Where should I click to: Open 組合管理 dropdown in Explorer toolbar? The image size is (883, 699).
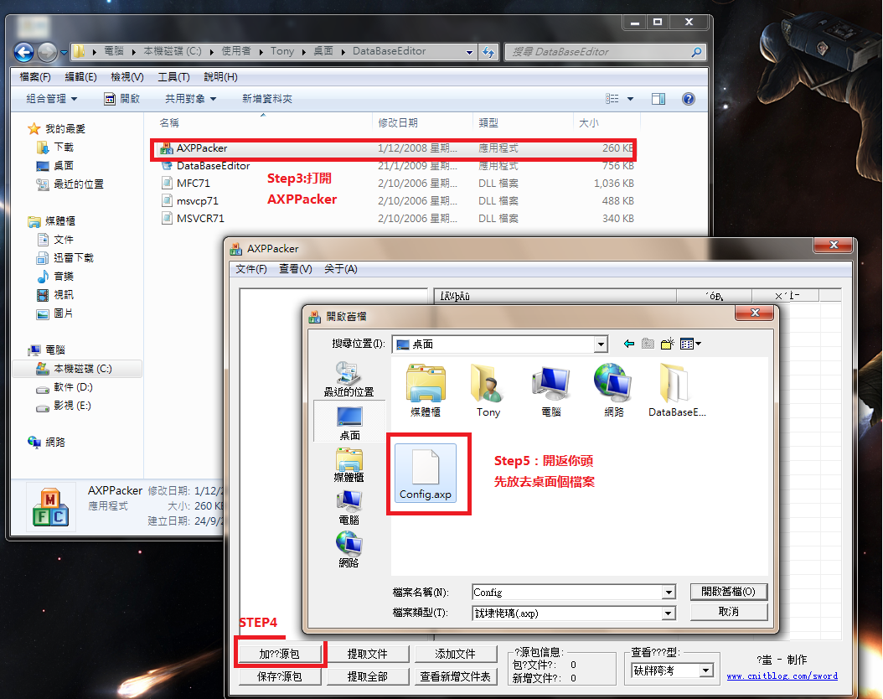pyautogui.click(x=52, y=99)
